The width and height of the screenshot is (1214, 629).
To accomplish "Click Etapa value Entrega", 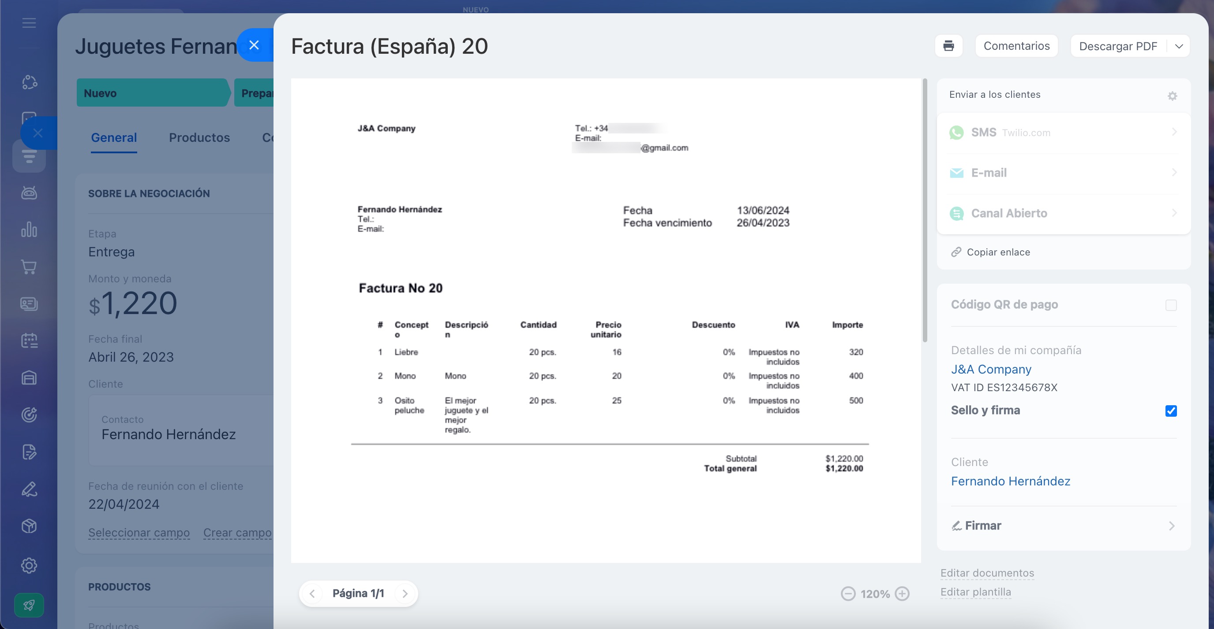I will 112,252.
